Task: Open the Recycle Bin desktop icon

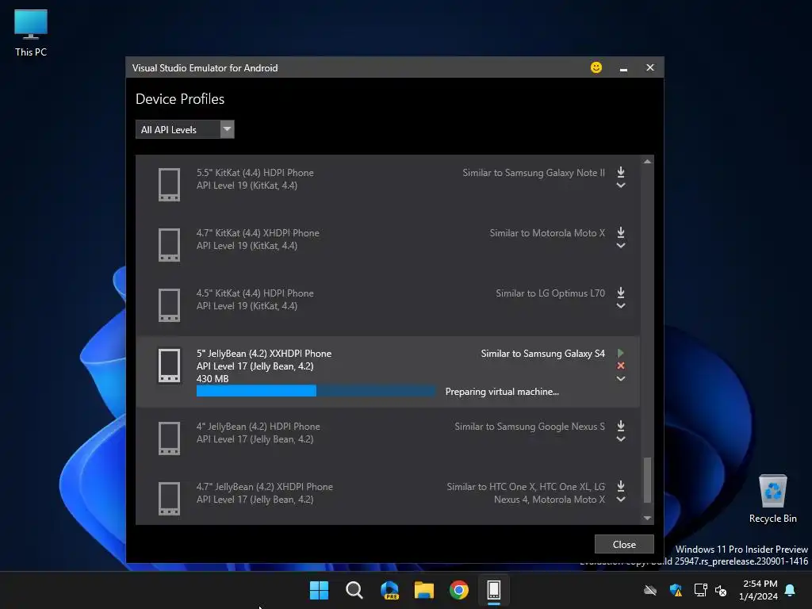Action: click(772, 499)
